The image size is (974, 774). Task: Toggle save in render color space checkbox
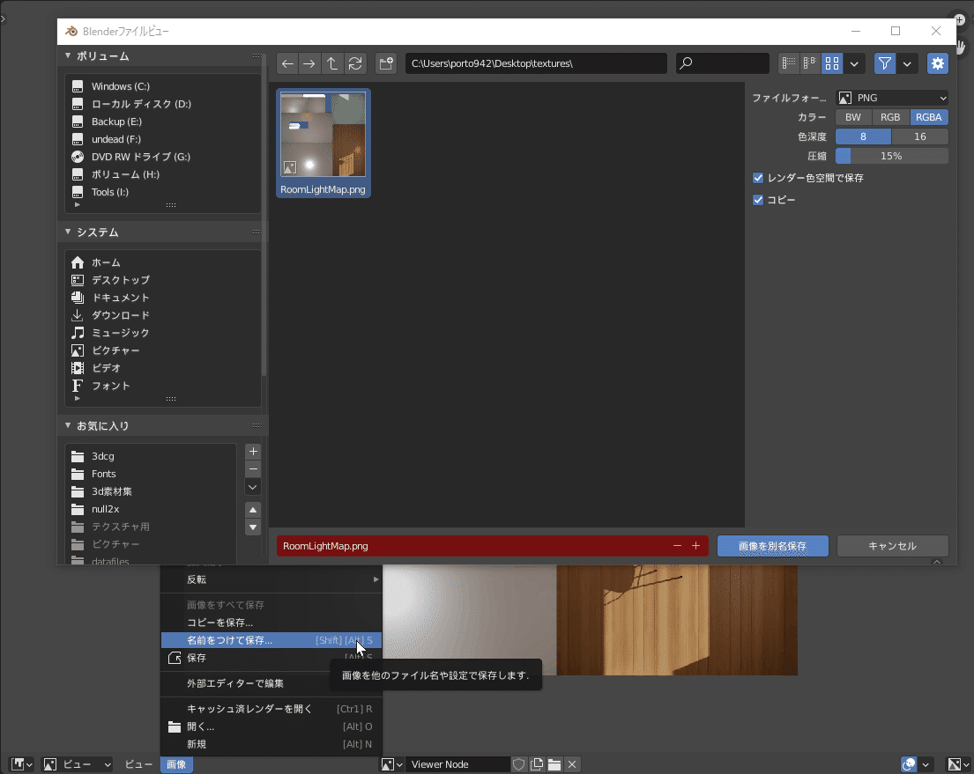(758, 178)
